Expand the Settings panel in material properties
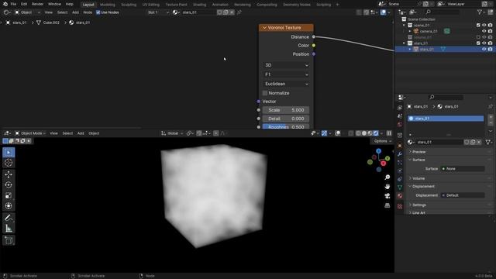The image size is (496, 279). point(418,205)
